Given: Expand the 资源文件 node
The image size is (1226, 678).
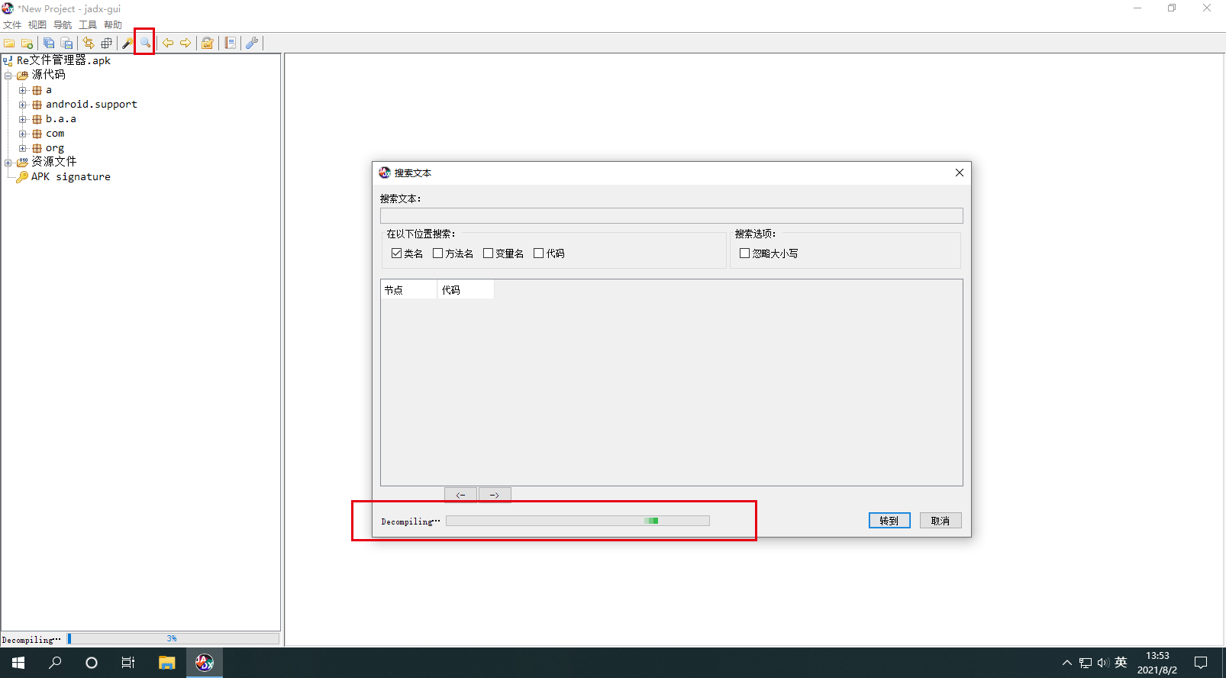Looking at the screenshot, I should pyautogui.click(x=8, y=163).
